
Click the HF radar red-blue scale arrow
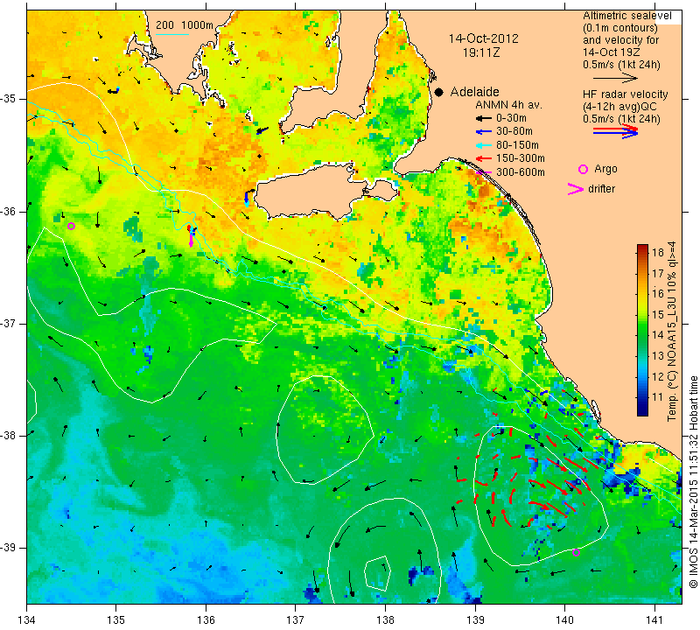[615, 131]
